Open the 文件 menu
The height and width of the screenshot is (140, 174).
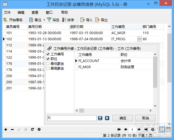[7, 12]
